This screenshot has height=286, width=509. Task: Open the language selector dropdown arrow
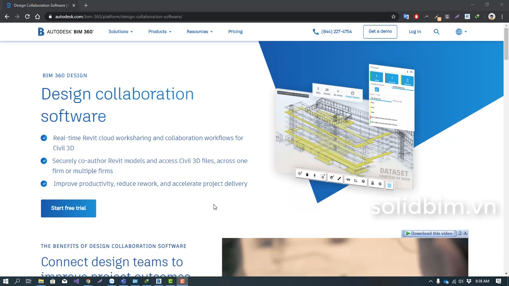point(466,32)
